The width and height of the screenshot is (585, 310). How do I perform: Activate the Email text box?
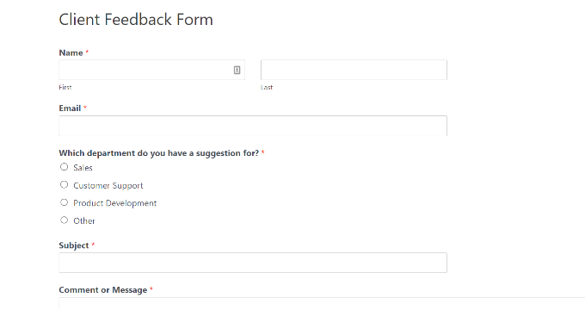tap(253, 126)
